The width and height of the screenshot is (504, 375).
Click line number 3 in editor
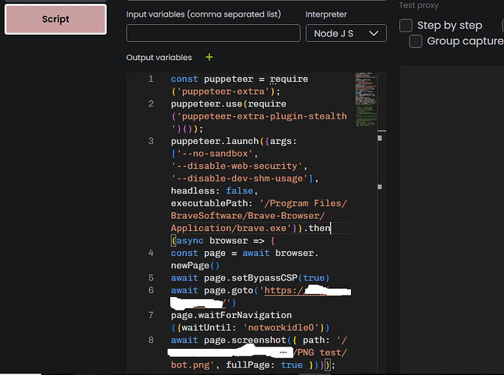coord(151,141)
